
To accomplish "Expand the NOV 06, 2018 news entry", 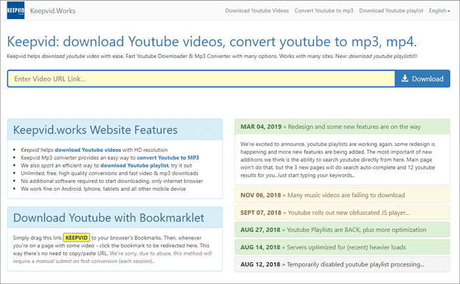I will click(329, 194).
